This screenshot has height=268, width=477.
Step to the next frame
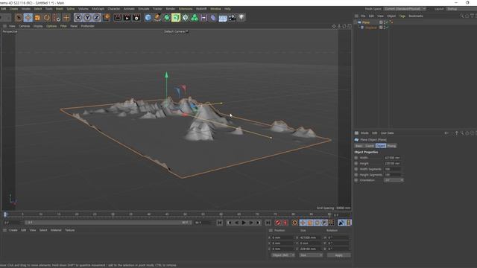pyautogui.click(x=251, y=223)
